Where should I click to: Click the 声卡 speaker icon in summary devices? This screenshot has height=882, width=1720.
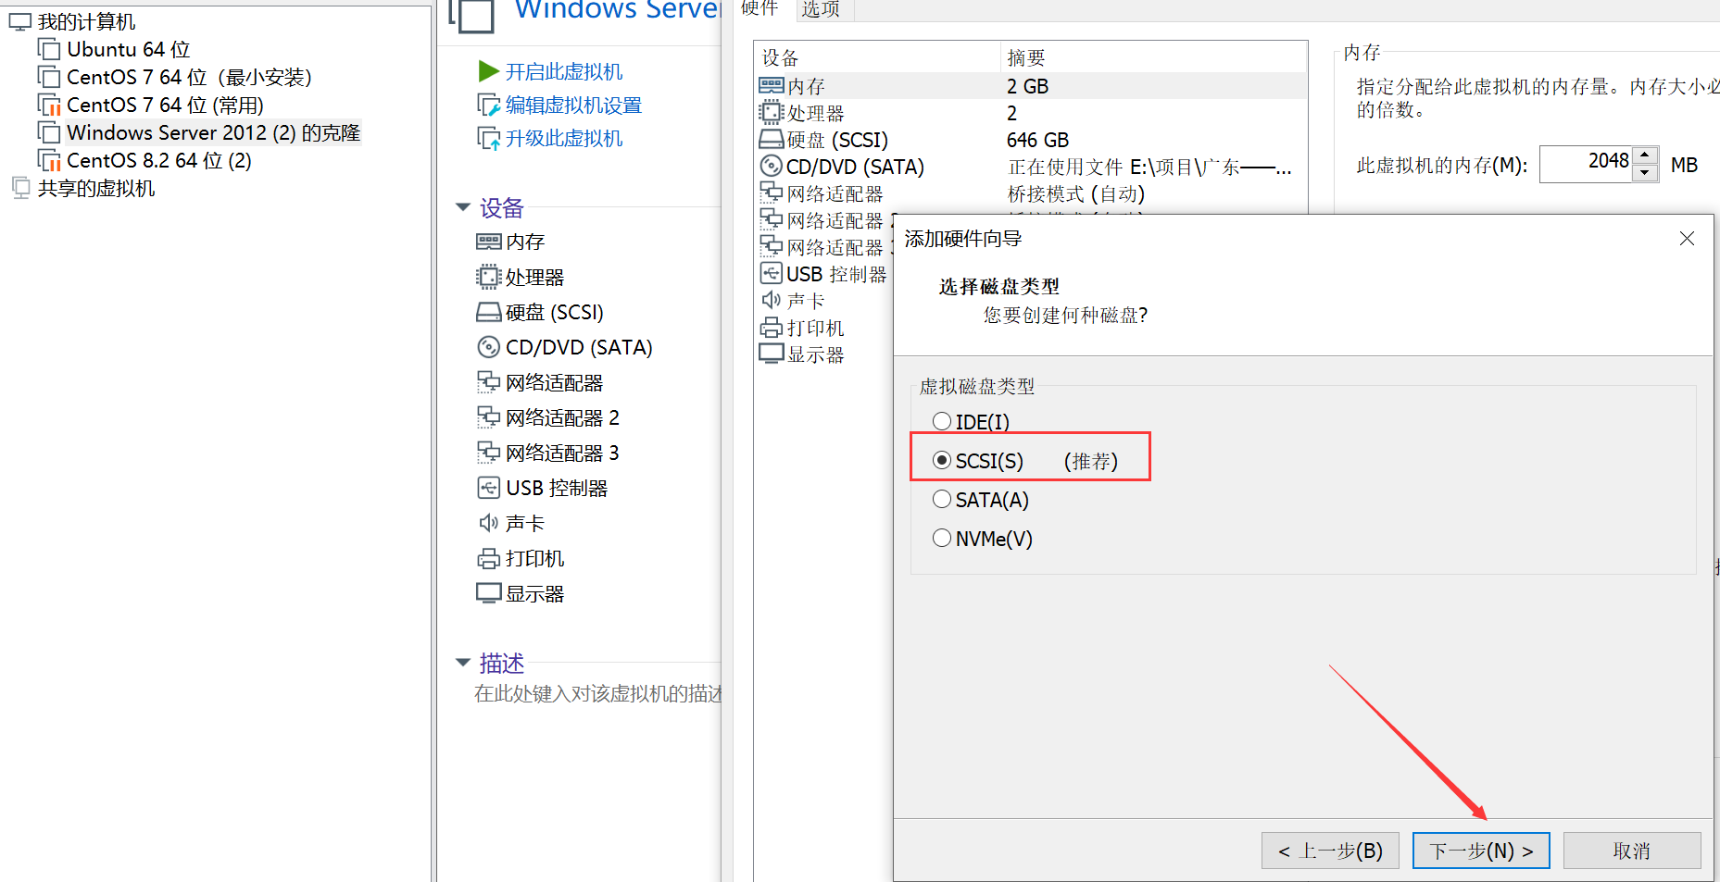tap(489, 523)
